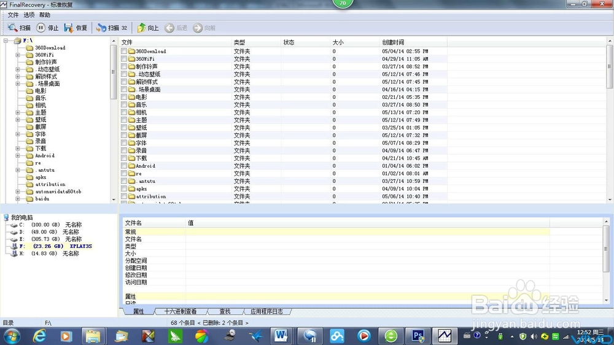Open Microsoft Word from the taskbar
The width and height of the screenshot is (614, 345).
tap(281, 336)
